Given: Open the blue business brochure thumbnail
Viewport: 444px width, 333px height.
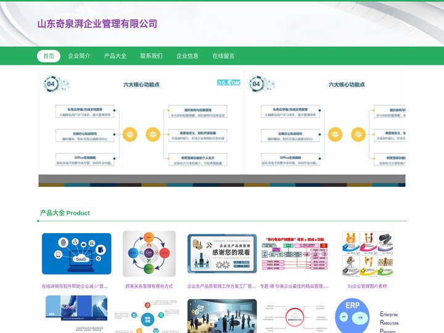Looking at the screenshot, I should (76, 314).
